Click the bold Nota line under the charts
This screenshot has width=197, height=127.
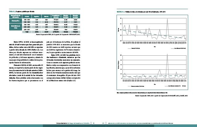(x=142, y=93)
